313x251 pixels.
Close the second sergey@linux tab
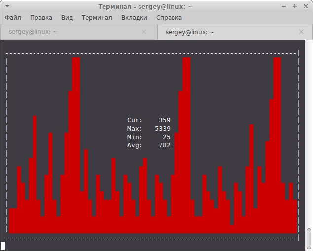[301, 32]
